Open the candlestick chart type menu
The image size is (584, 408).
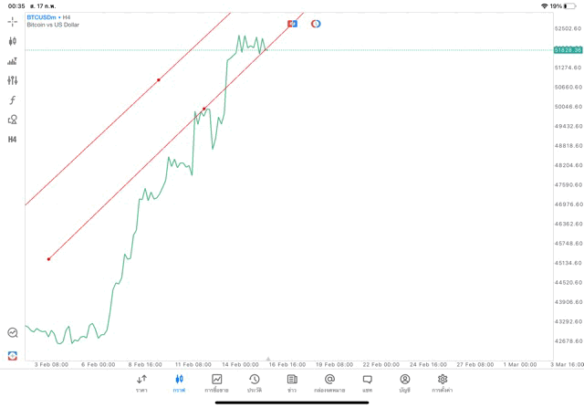tap(12, 41)
